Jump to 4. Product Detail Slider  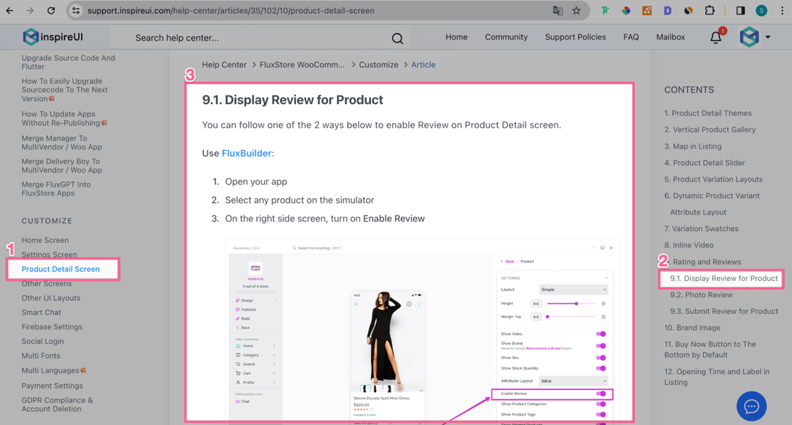(704, 163)
